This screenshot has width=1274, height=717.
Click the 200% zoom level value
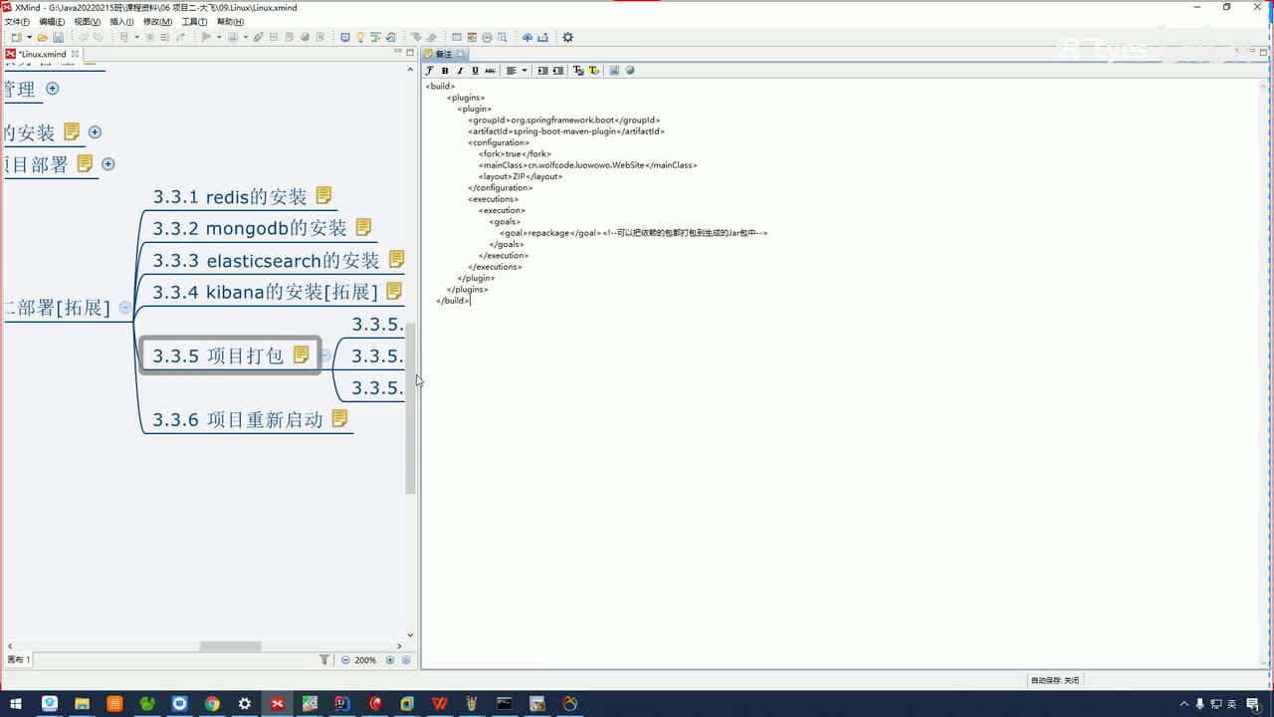pyautogui.click(x=365, y=660)
